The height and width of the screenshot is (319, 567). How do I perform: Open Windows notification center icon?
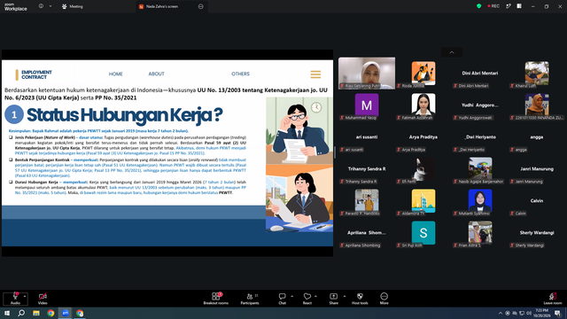558,313
